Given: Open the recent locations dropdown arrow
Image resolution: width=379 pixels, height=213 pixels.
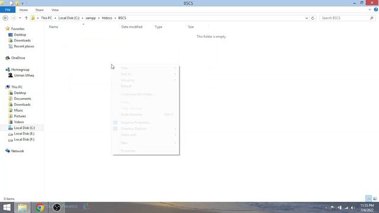Looking at the screenshot, I should click(20, 18).
